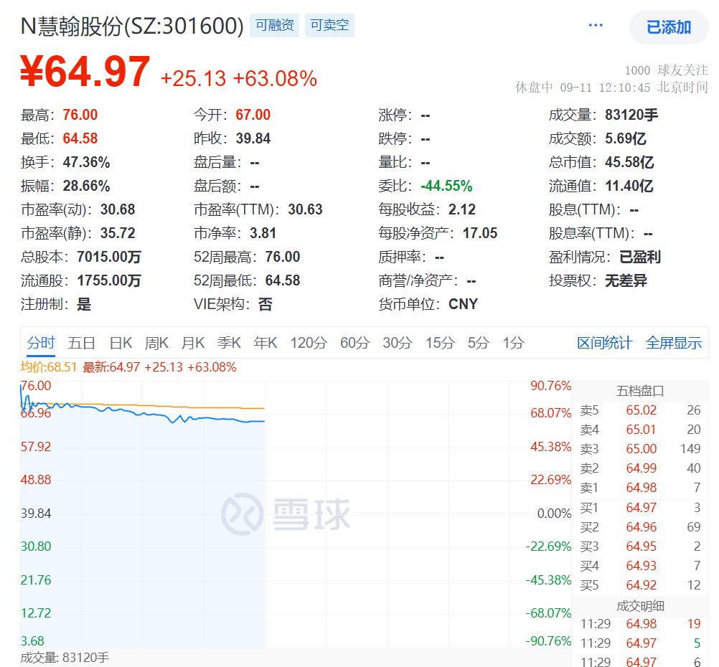Click the 卖3 order row at 65.00
This screenshot has width=719, height=667.
tap(640, 449)
